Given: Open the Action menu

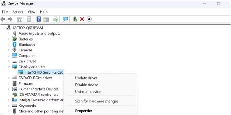Looking at the screenshot, I should click(18, 12).
